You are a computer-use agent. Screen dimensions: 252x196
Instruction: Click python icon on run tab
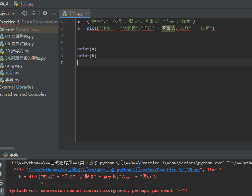pos(6,155)
